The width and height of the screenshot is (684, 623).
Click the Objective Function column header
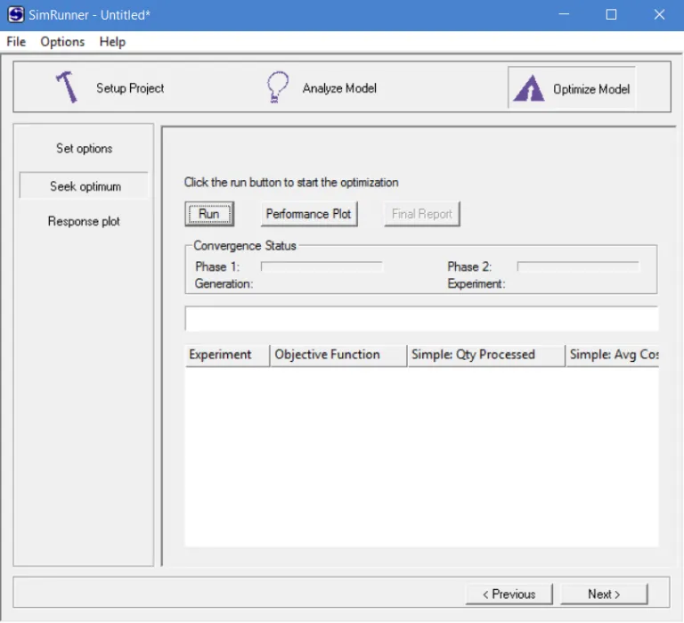(338, 355)
